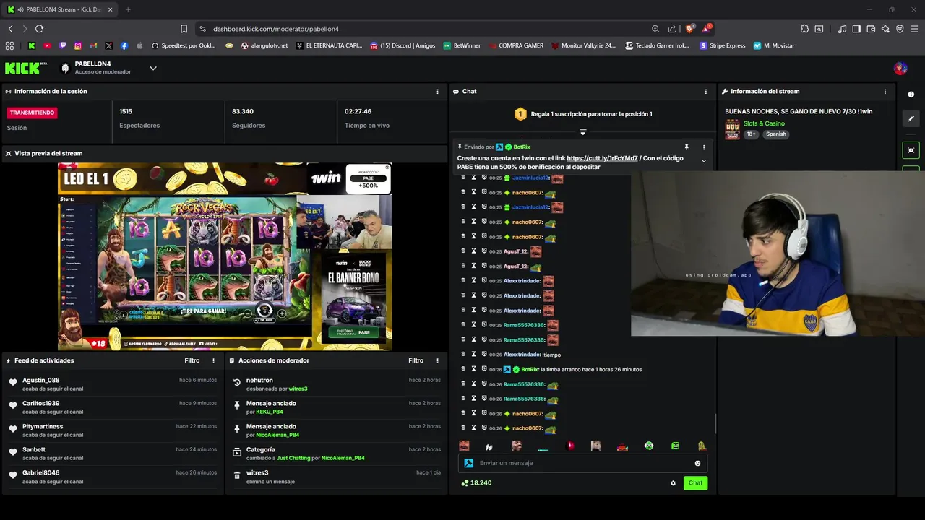This screenshot has width=925, height=520.
Task: Open Acciones de moderador three-dot menu
Action: (437, 360)
